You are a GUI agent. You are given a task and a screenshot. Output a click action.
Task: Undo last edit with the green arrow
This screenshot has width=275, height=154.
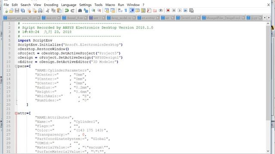coord(67,11)
